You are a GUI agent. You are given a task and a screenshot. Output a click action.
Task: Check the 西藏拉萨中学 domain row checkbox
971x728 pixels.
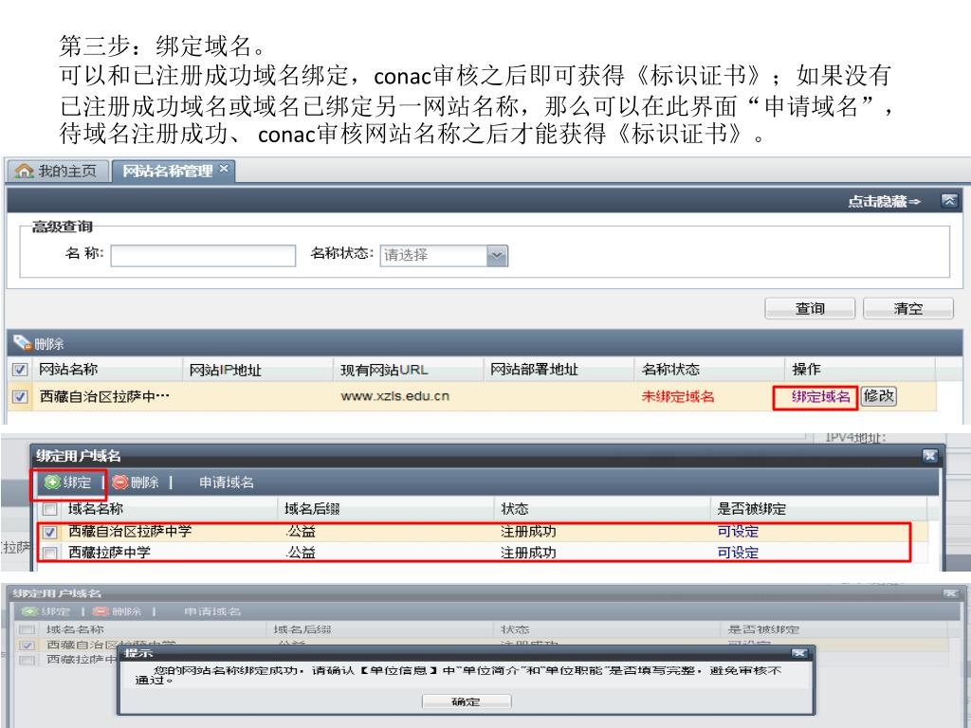[51, 554]
